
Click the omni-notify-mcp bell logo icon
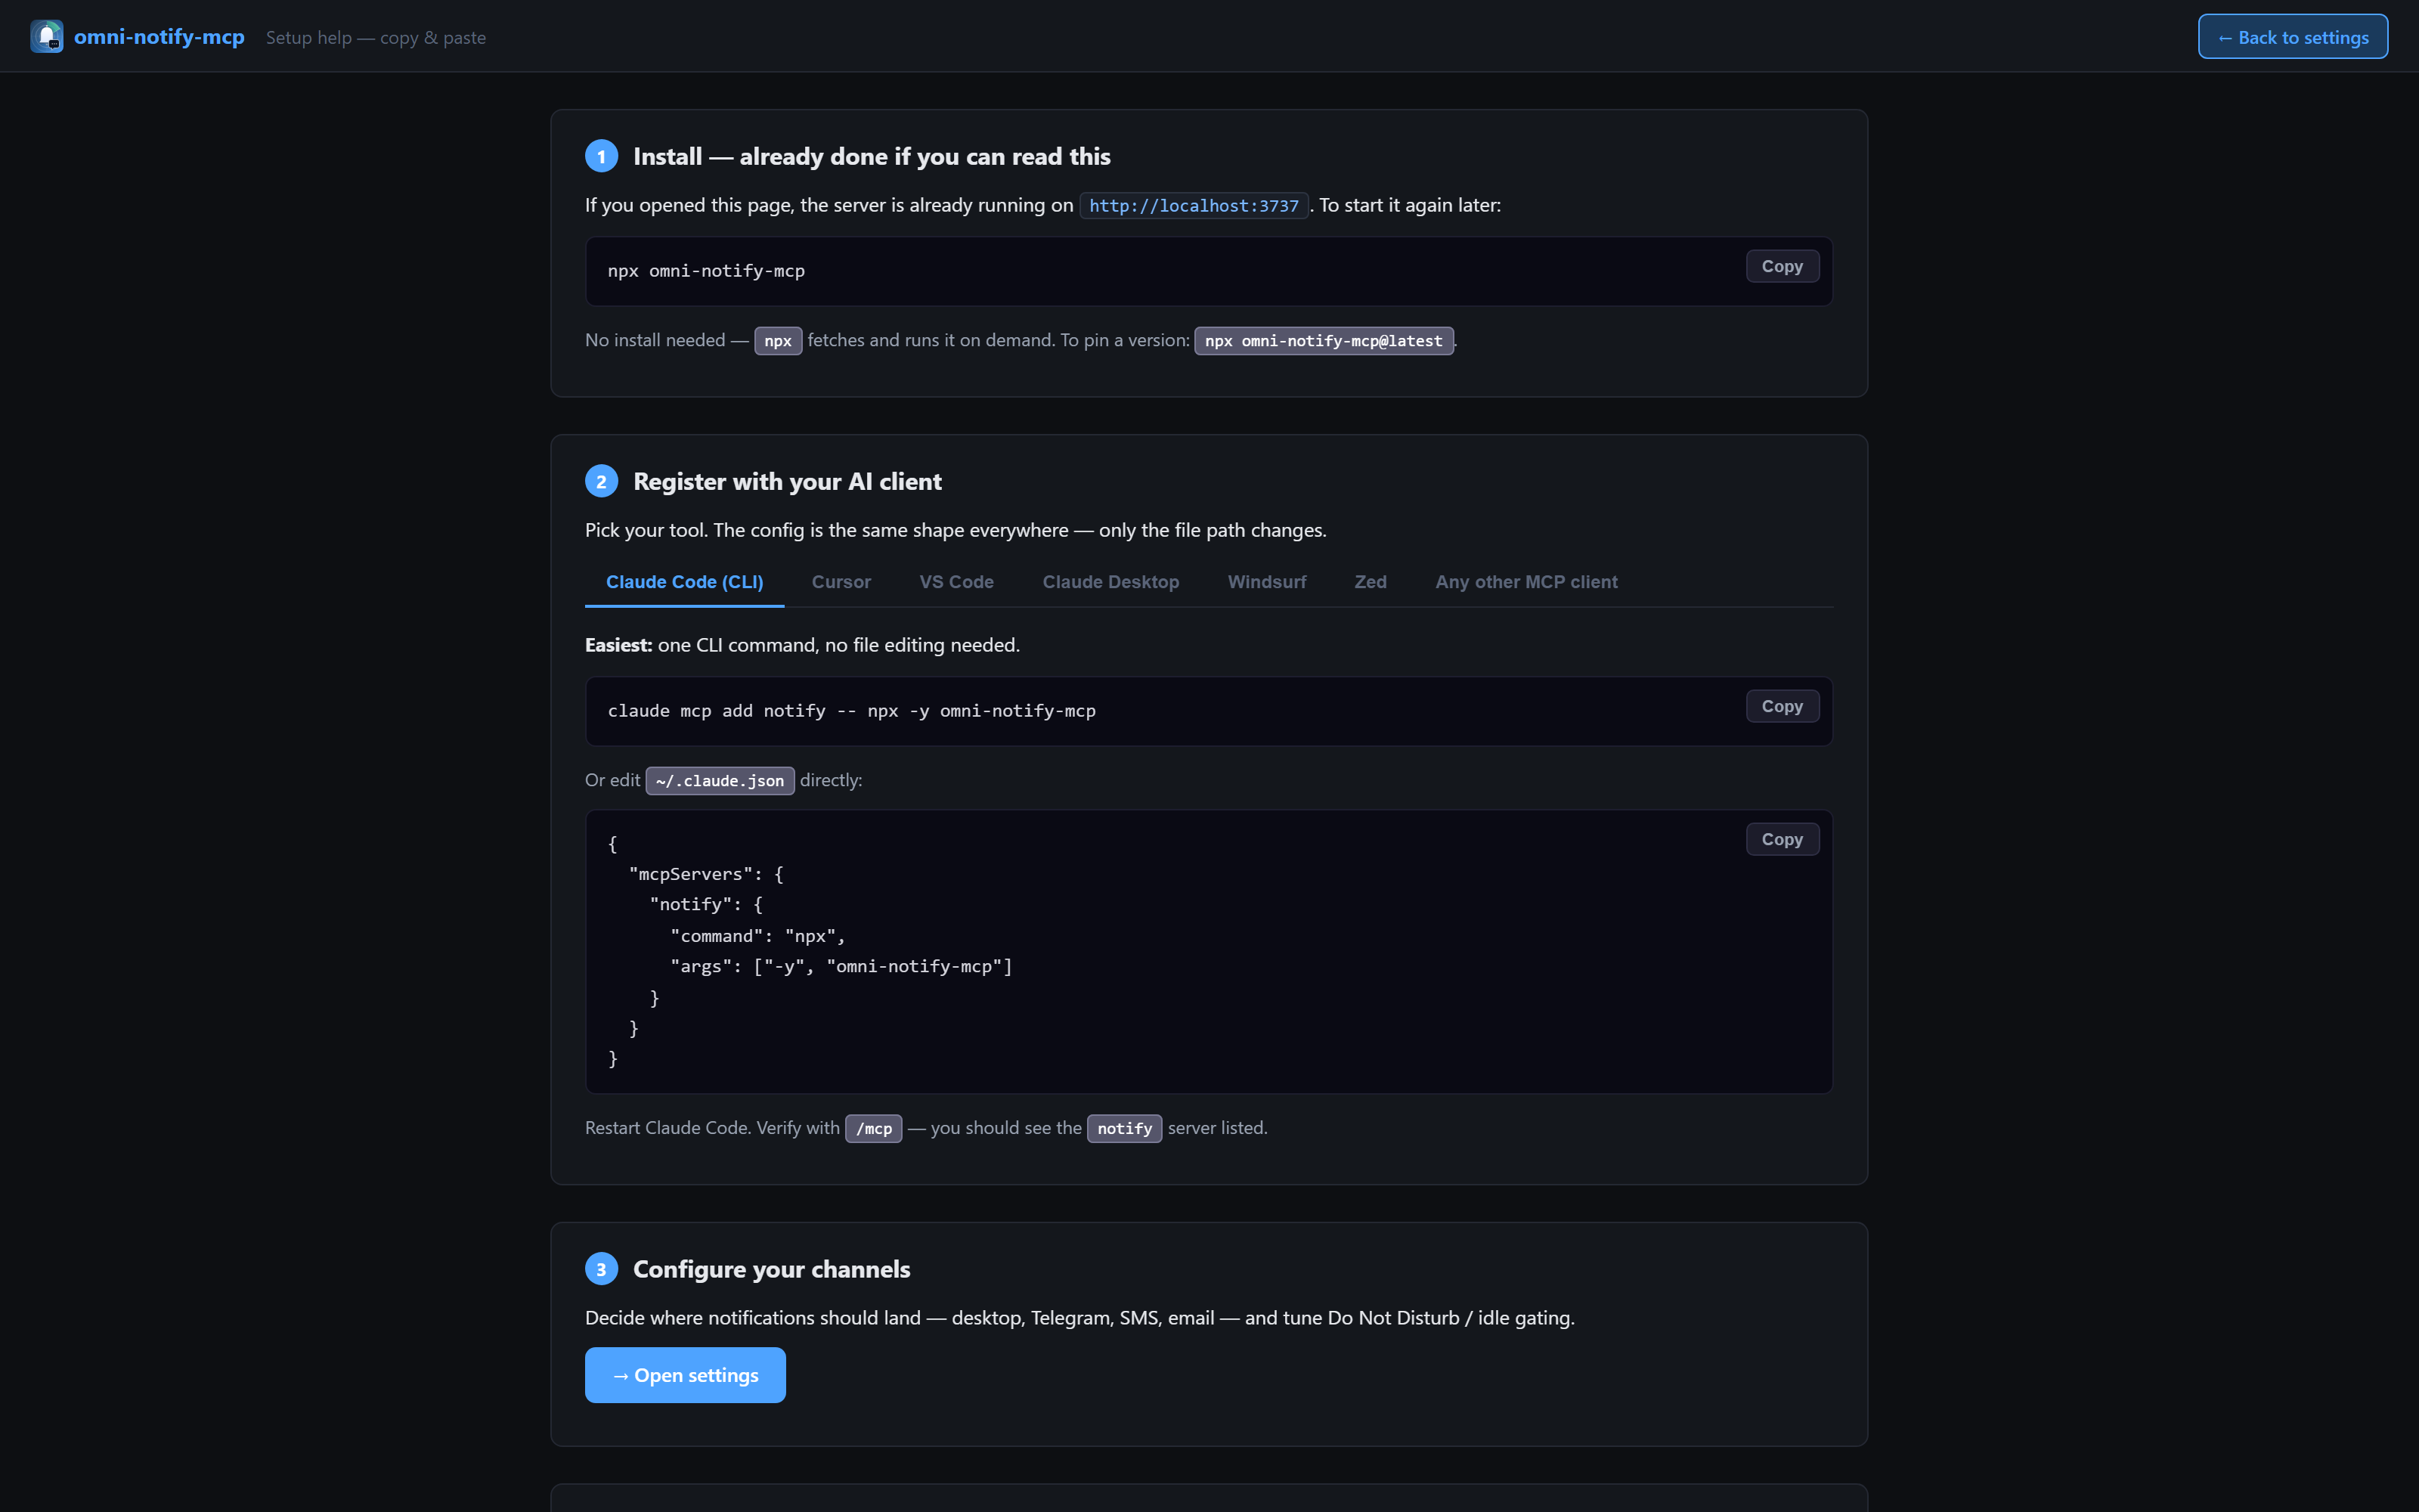click(47, 36)
